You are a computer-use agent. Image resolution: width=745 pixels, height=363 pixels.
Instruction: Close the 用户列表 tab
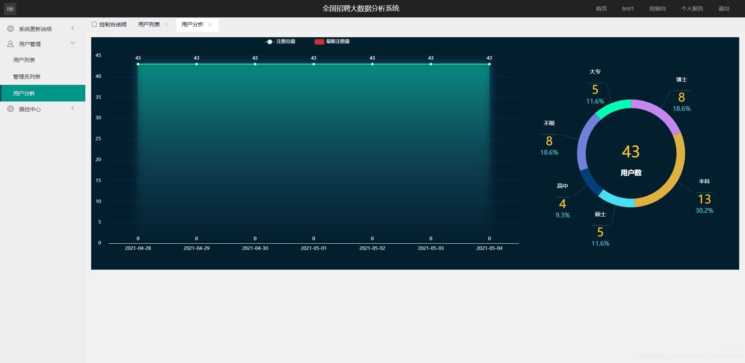[x=166, y=24]
